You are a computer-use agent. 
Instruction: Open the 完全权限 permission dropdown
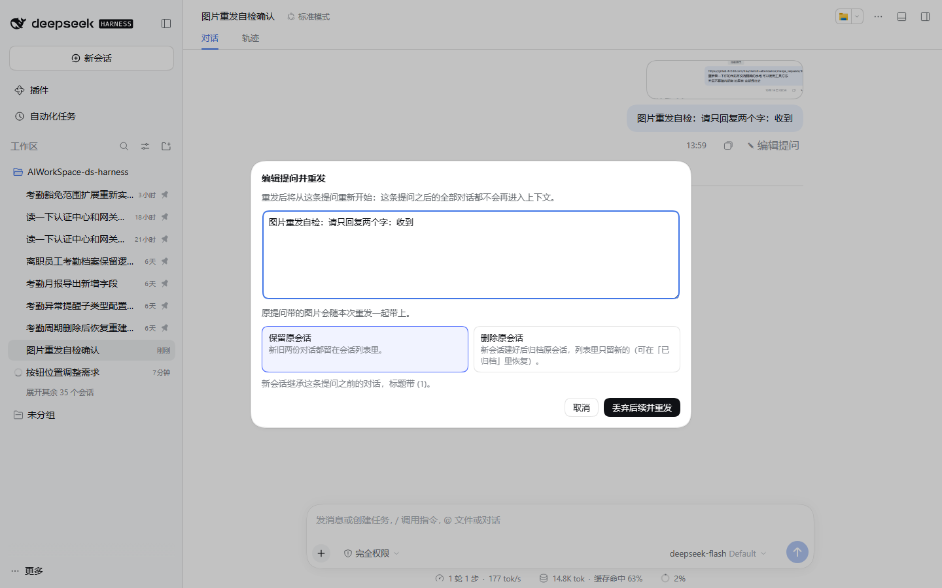tap(372, 553)
